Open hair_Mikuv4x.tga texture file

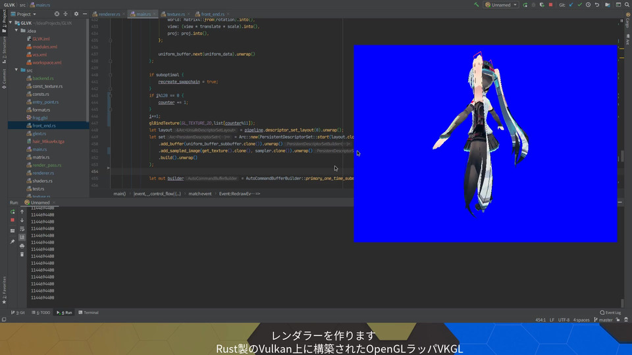coord(48,141)
